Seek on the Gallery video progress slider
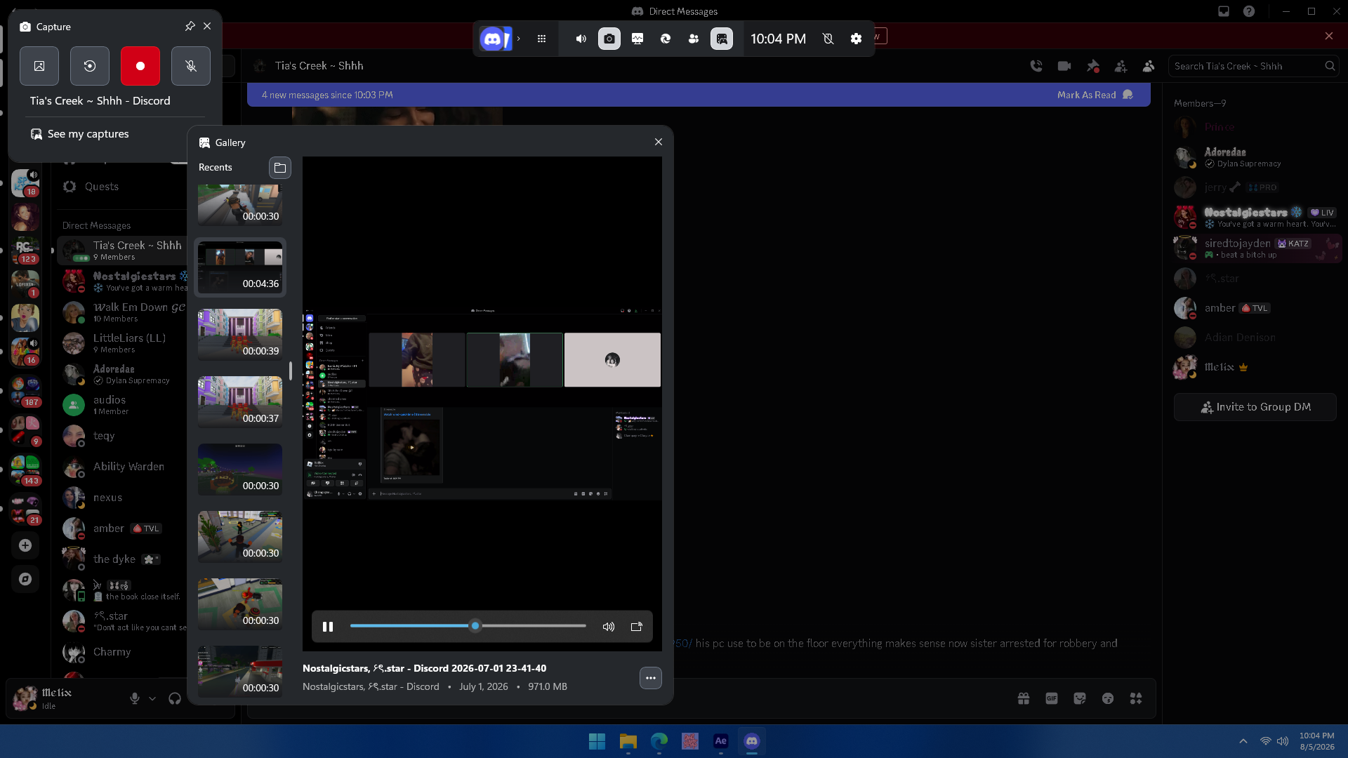1348x758 pixels. click(x=468, y=626)
